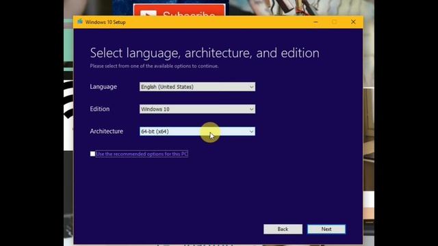Minimize the Windows 10 Setup window

point(315,22)
